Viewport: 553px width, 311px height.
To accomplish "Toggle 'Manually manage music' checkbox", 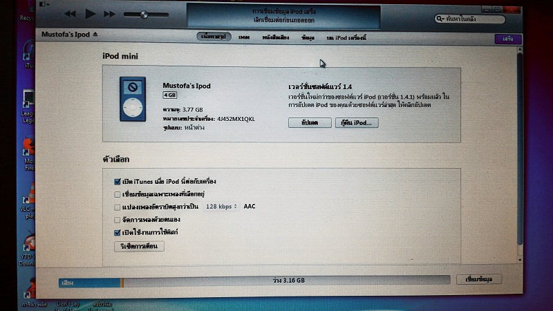I will click(x=117, y=220).
